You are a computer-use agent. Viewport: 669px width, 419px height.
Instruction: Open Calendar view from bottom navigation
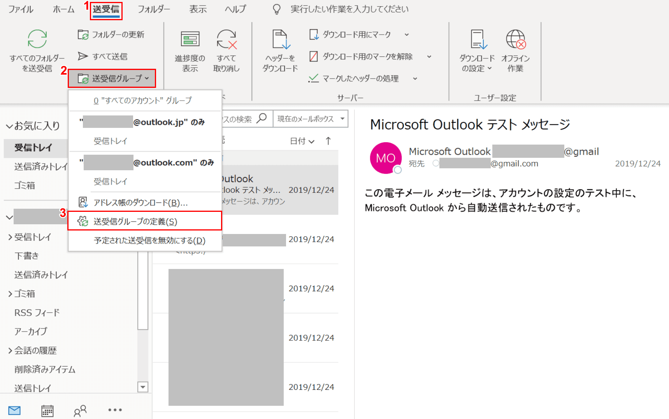coord(47,410)
